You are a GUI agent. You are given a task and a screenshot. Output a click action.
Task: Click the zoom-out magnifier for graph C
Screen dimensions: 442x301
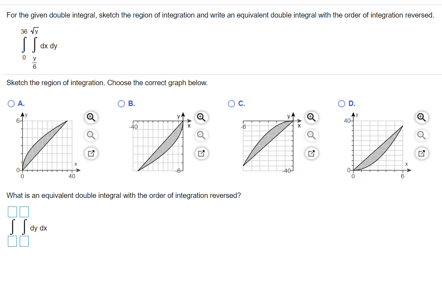tap(311, 135)
